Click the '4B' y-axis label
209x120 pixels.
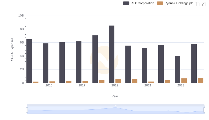(22, 56)
